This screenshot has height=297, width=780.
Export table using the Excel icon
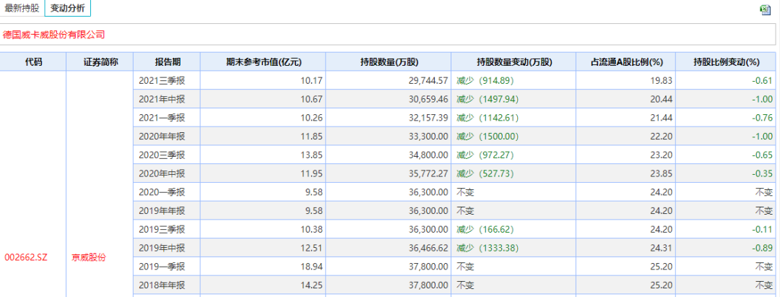click(x=765, y=9)
